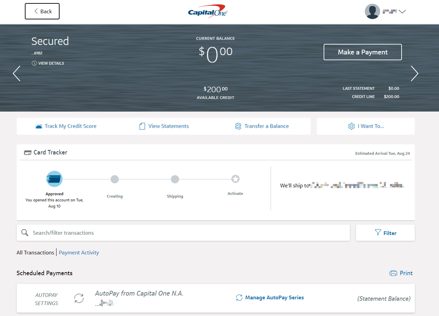Click the AutoPay recurring arrows icon
Image resolution: width=439 pixels, height=316 pixels.
click(79, 298)
